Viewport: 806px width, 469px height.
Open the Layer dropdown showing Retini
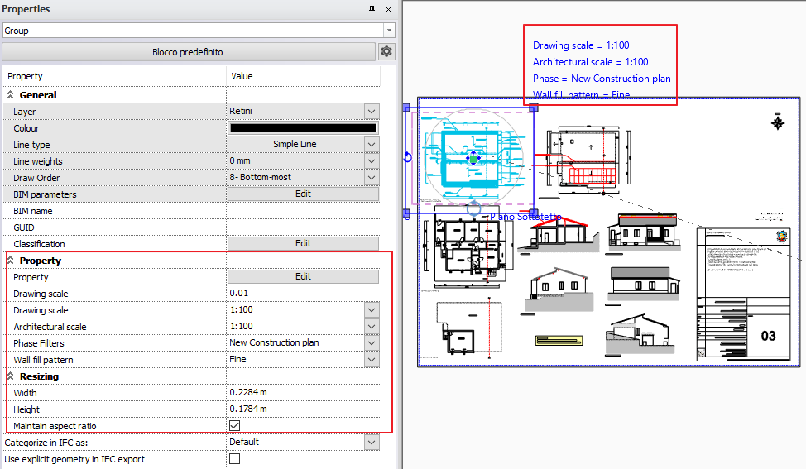coord(372,112)
